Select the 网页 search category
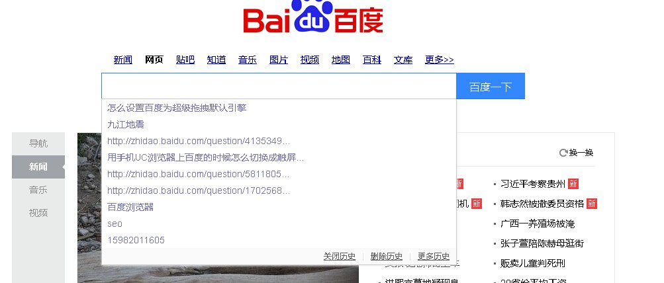The height and width of the screenshot is (283, 664). tap(154, 60)
